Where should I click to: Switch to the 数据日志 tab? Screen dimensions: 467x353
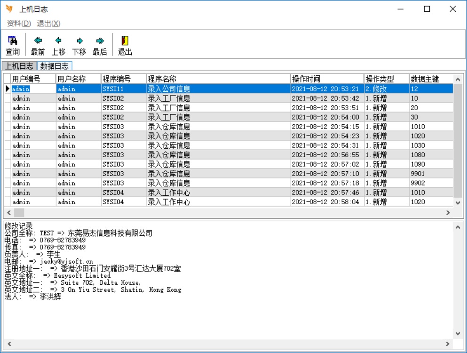54,66
